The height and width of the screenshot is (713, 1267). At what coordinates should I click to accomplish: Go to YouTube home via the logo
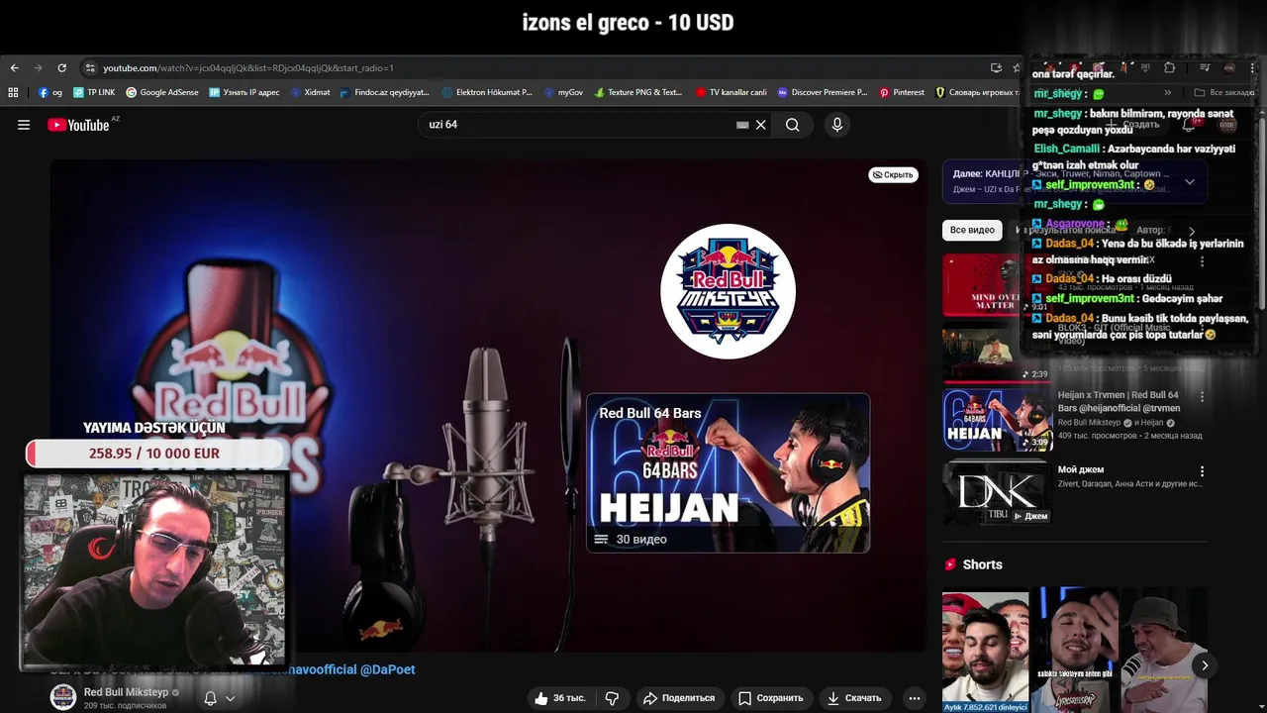79,125
